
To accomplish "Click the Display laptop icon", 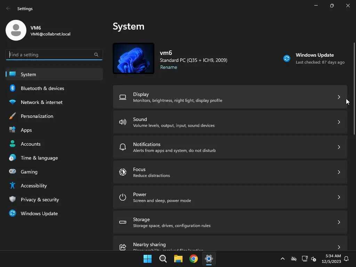I will click(x=123, y=97).
